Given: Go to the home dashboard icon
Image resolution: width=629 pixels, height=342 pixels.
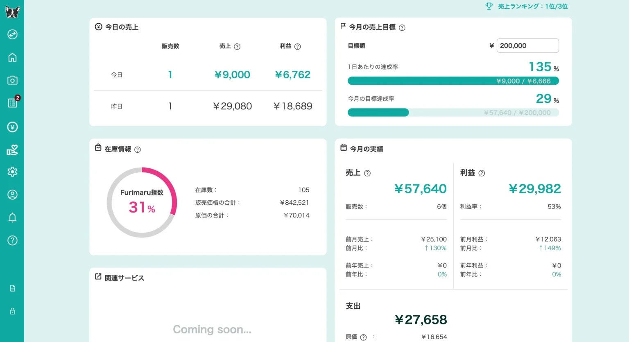Looking at the screenshot, I should [x=12, y=57].
